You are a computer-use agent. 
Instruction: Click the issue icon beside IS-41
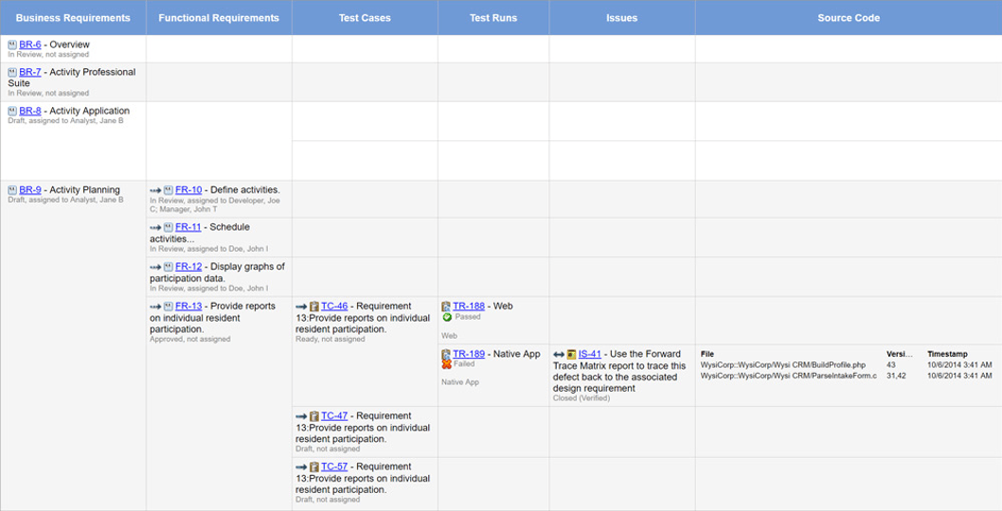point(571,355)
